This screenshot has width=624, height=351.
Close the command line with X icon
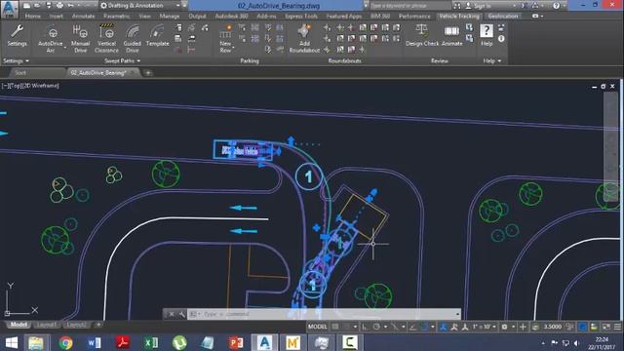(x=172, y=314)
